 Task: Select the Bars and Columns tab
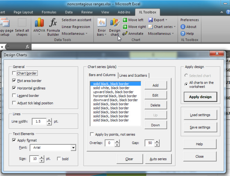[x=102, y=75]
